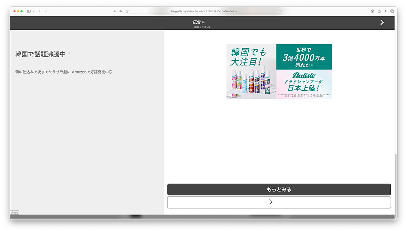This screenshot has width=407, height=232.
Task: Go back to the previous page
Action: [x=40, y=11]
